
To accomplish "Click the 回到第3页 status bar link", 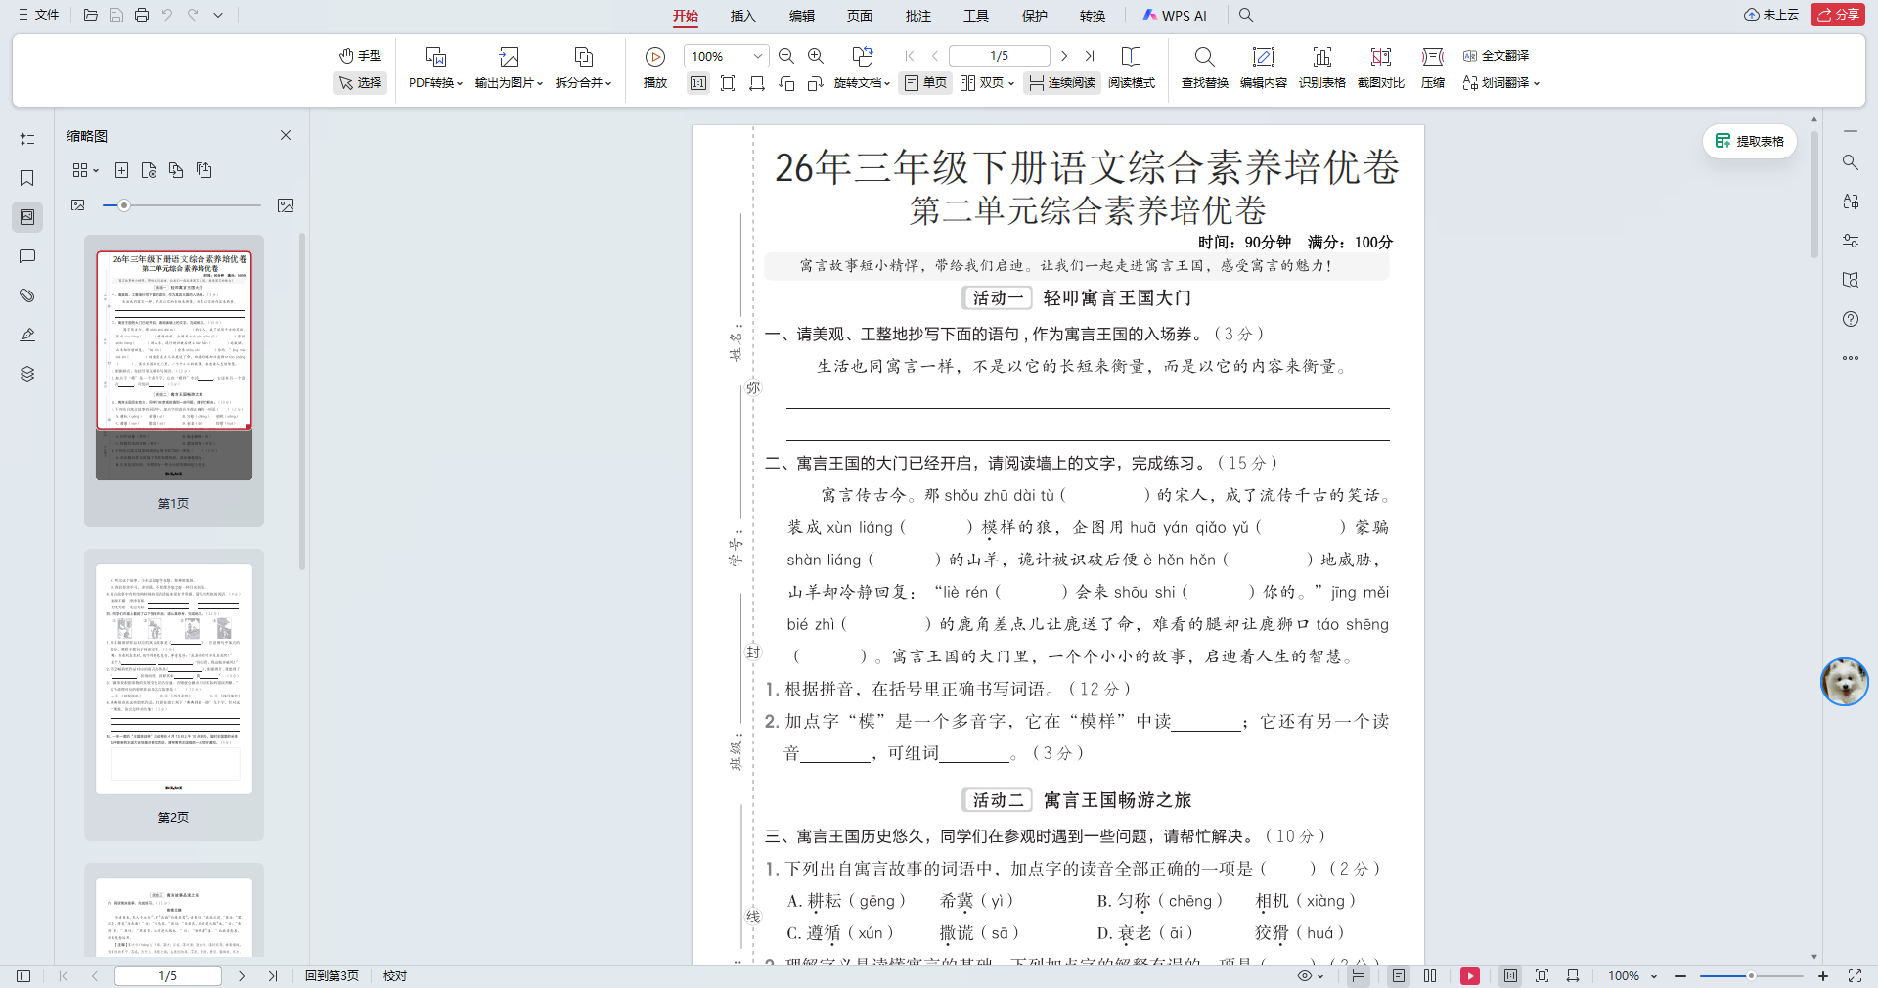I will (331, 976).
